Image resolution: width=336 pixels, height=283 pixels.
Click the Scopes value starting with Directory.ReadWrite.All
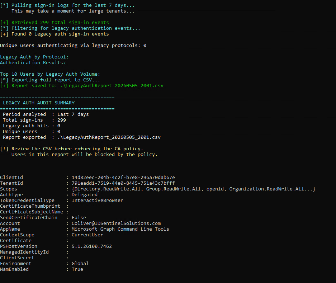[194, 189]
